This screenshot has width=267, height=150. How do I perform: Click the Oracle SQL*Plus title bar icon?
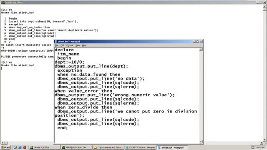[x=3, y=2]
